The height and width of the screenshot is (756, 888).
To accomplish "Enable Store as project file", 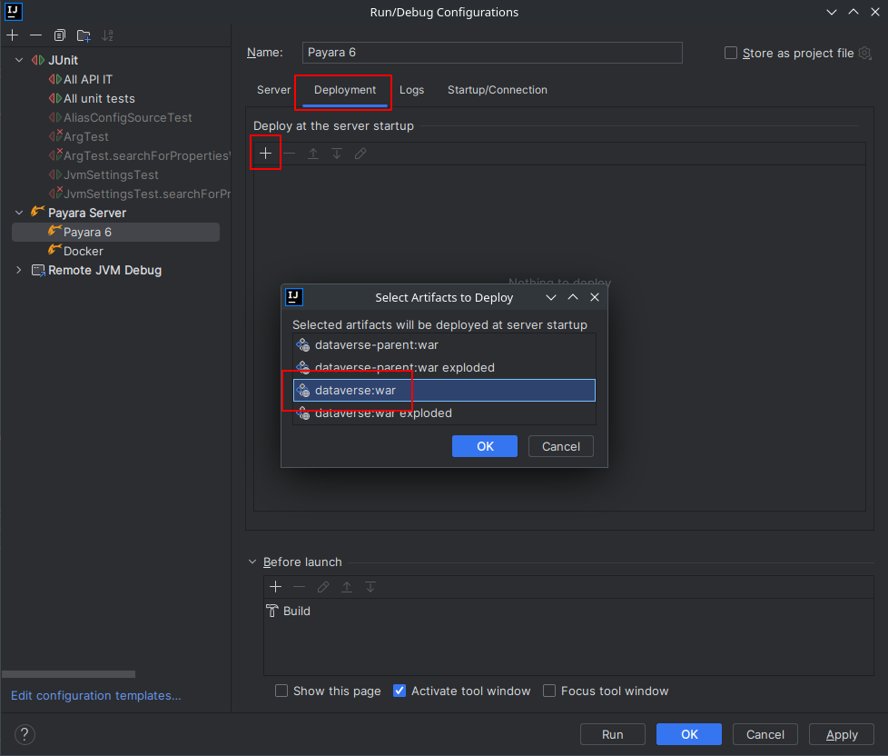I will coord(731,53).
